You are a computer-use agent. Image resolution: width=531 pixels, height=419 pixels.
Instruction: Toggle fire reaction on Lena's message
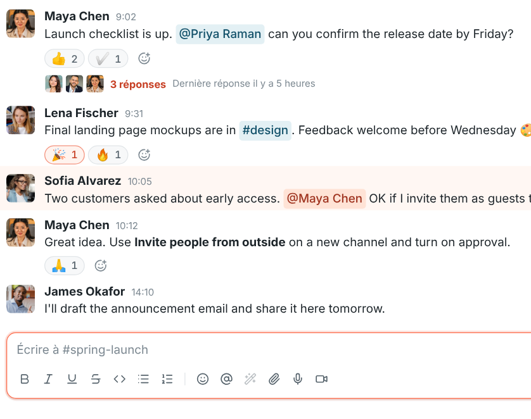tap(108, 155)
